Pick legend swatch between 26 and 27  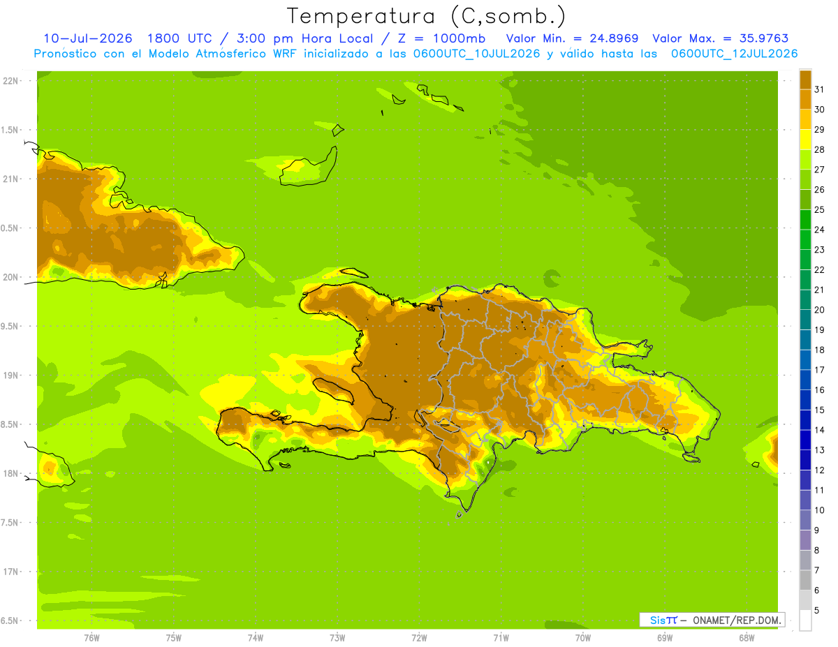(x=805, y=179)
